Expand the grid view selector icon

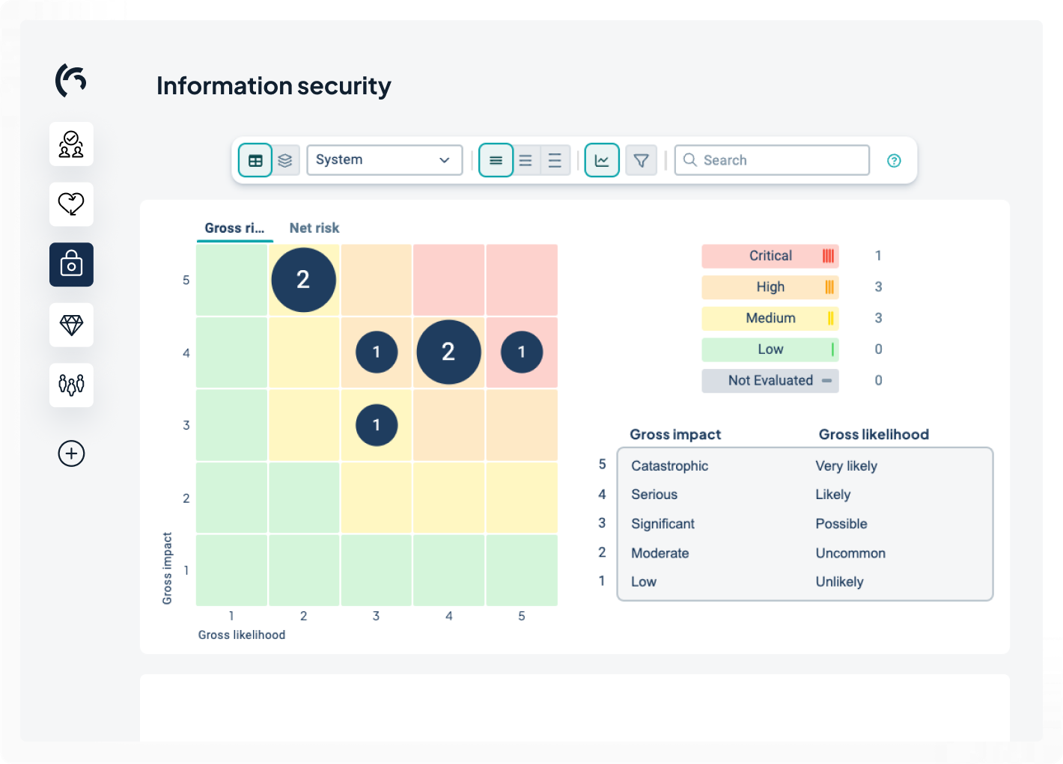click(255, 159)
